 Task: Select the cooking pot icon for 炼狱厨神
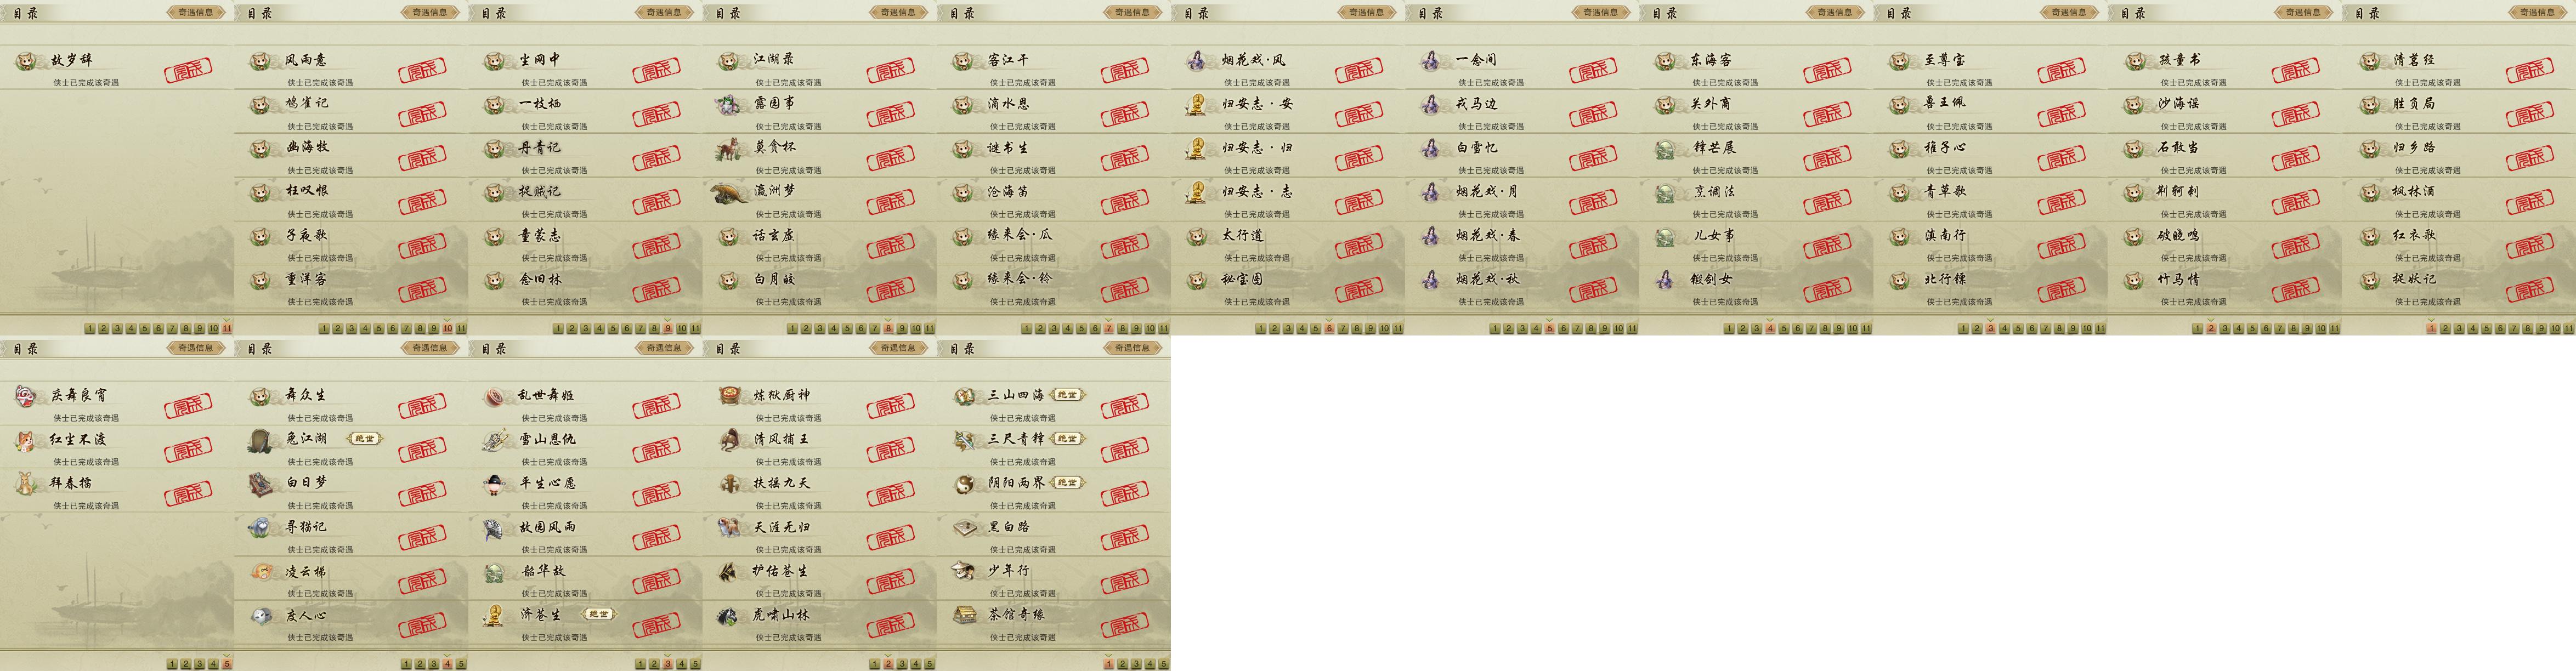pyautogui.click(x=729, y=396)
